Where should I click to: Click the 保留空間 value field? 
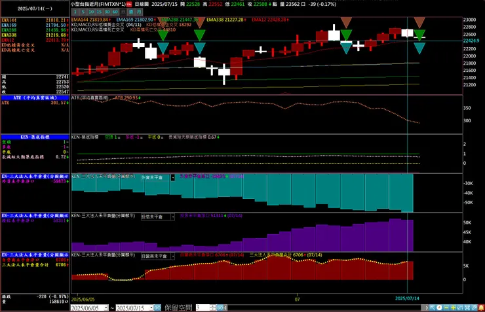point(203,307)
